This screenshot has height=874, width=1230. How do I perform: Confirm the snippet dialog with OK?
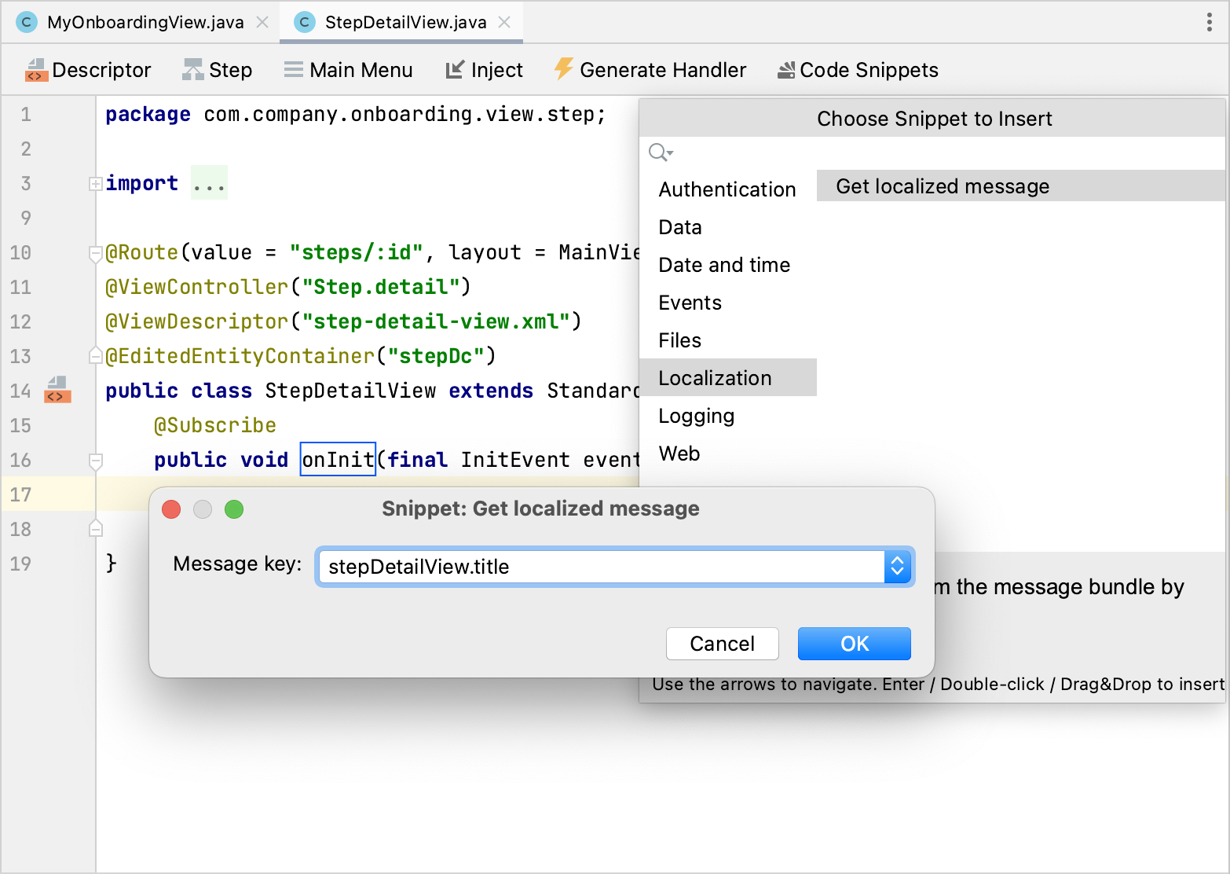pyautogui.click(x=854, y=644)
